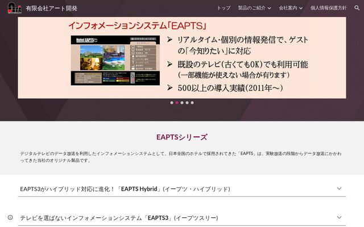Click the デジタルテレビのデータ放送 description paragraph
Screen dimensions: 364x227
pyautogui.click(x=181, y=157)
